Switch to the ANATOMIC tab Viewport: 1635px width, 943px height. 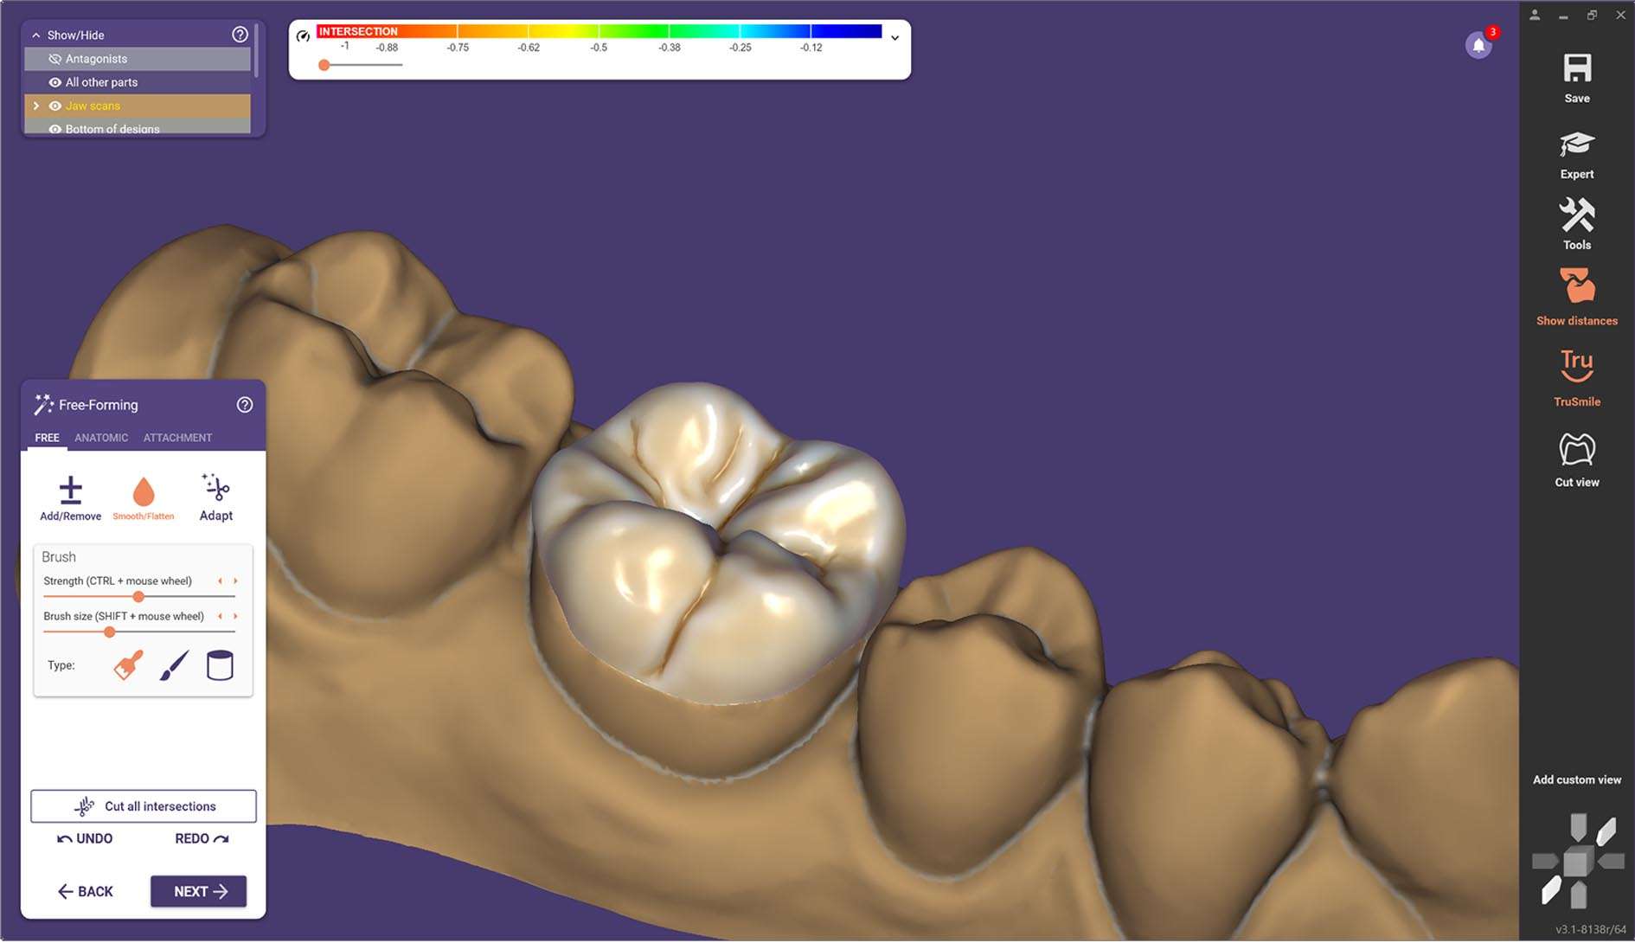click(x=101, y=438)
